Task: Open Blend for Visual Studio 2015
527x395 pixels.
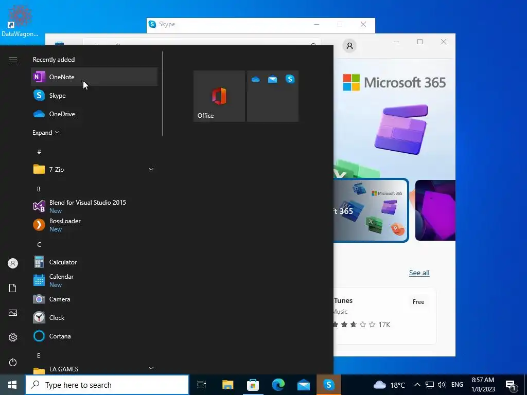Action: (x=94, y=206)
